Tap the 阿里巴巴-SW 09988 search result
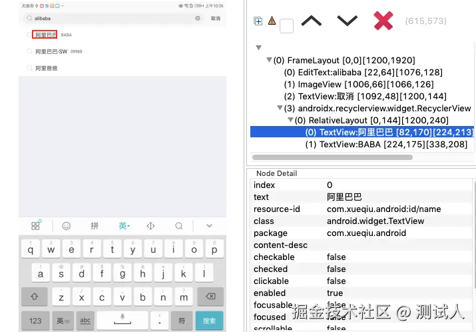Screen dimensions: 476x332 pos(122,51)
